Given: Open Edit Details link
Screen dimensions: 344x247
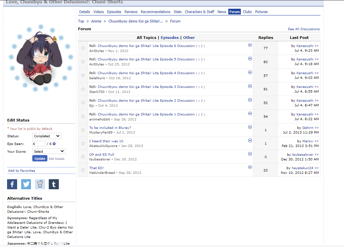Looking at the screenshot, I should coord(56,159).
